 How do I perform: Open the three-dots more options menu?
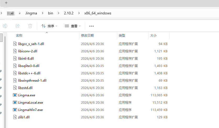(92, 26)
